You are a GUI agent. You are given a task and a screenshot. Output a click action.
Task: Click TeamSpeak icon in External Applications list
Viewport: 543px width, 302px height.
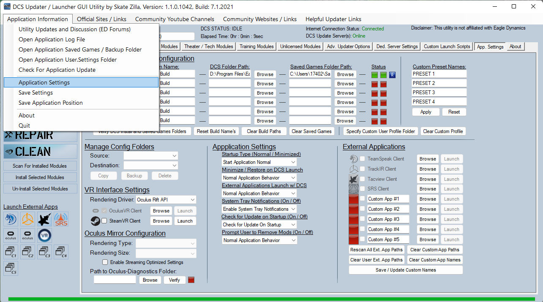pos(354,159)
